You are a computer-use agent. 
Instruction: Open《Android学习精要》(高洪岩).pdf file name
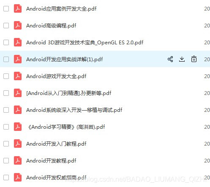66,127
